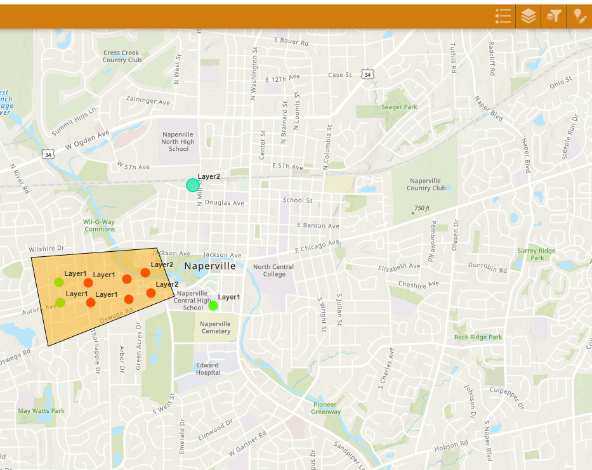The width and height of the screenshot is (592, 470).
Task: Select the teal Layer2 point near N Mill St
Action: pos(192,185)
